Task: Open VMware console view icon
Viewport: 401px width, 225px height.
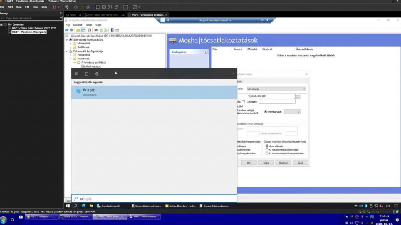Action: 125,7
